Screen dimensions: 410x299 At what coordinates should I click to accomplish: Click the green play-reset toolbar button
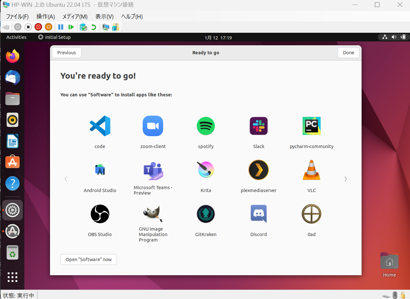click(x=71, y=27)
